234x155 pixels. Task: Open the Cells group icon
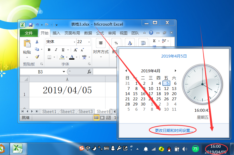(x=143, y=43)
